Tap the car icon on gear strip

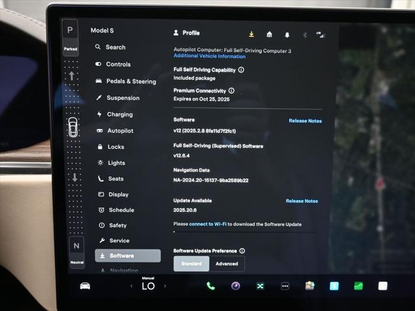click(73, 127)
